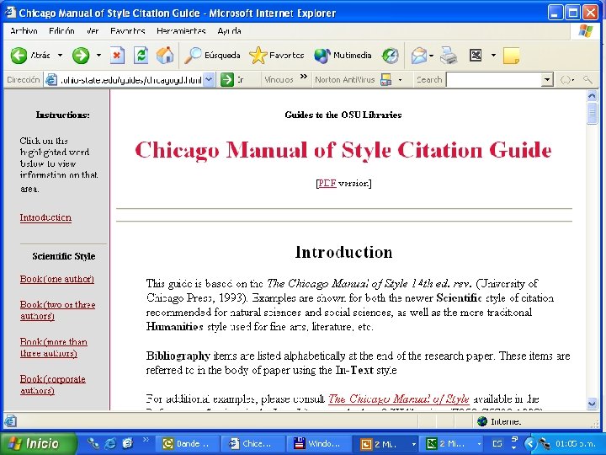This screenshot has width=606, height=455.
Task: Open the Favoritos toolbar button
Action: [277, 56]
